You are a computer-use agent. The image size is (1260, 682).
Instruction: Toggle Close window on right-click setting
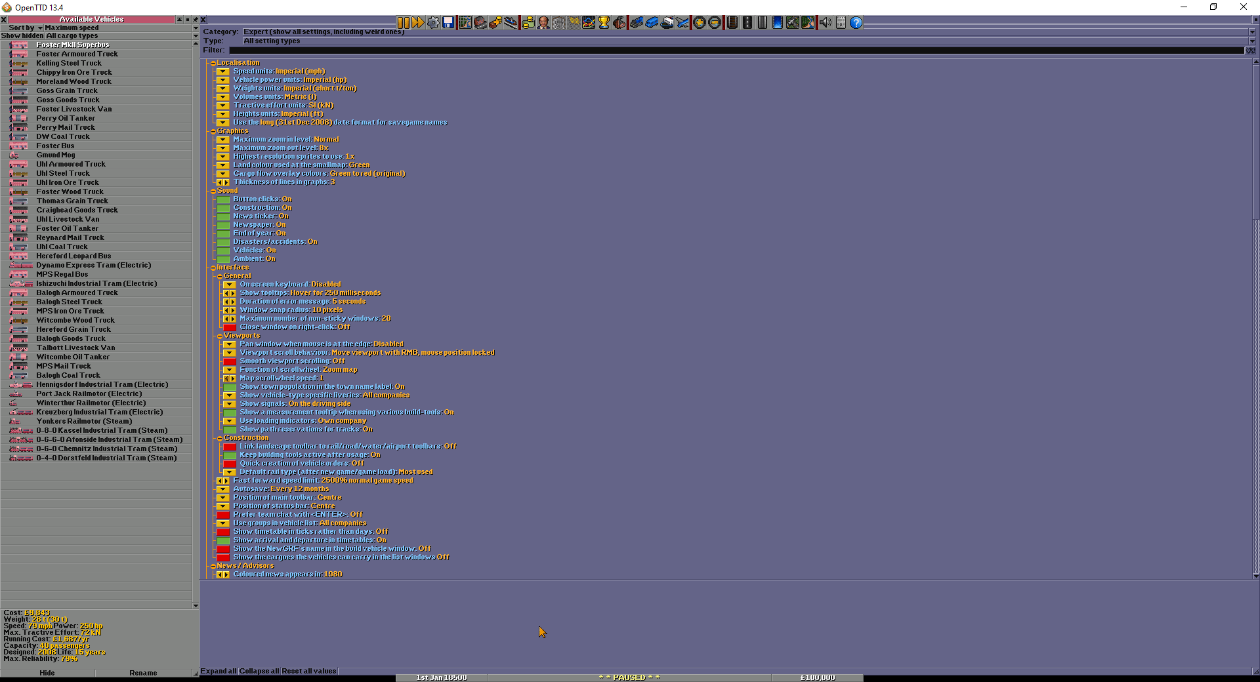pyautogui.click(x=230, y=327)
